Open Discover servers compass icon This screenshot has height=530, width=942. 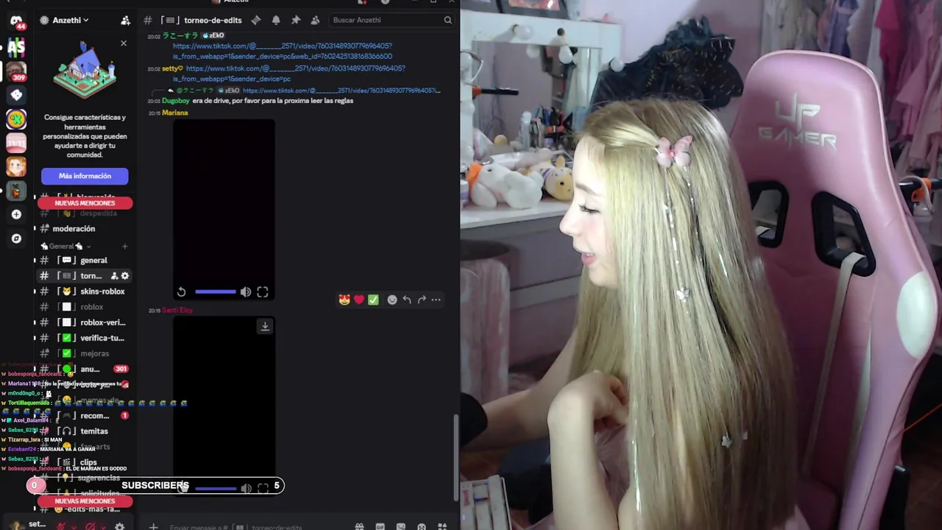point(16,239)
